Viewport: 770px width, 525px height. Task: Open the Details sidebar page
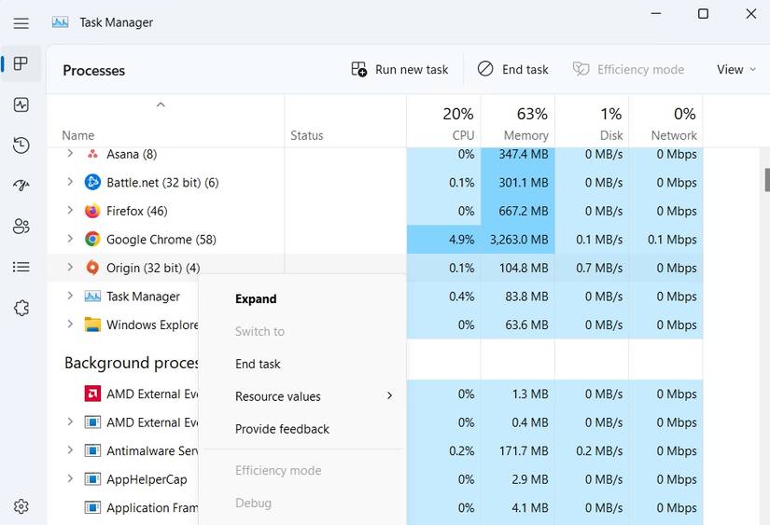point(21,267)
